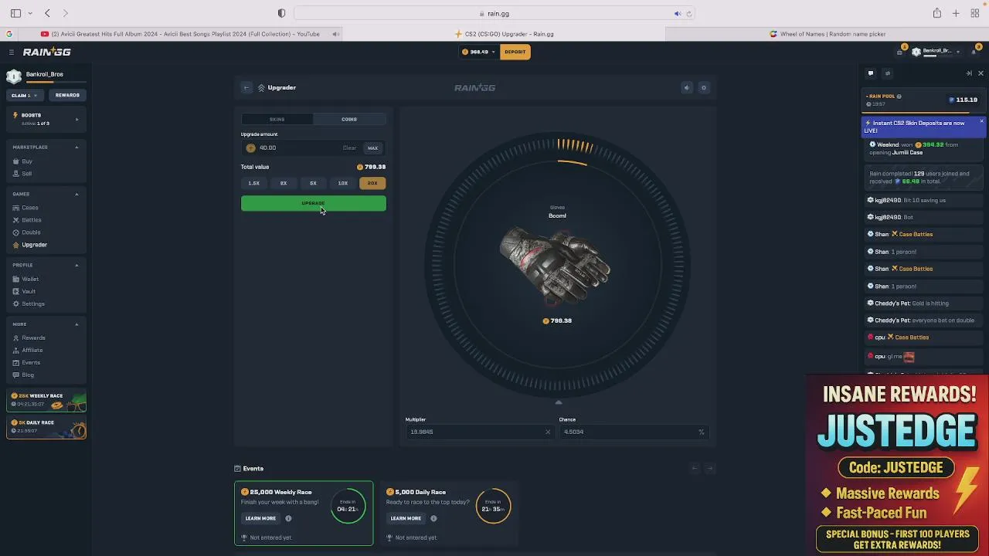This screenshot has height=556, width=989.
Task: Collapse the chat panel with arrow icon
Action: (969, 73)
